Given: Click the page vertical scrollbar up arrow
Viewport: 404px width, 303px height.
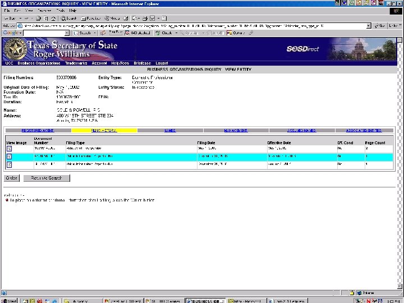Looking at the screenshot, I should (400, 40).
